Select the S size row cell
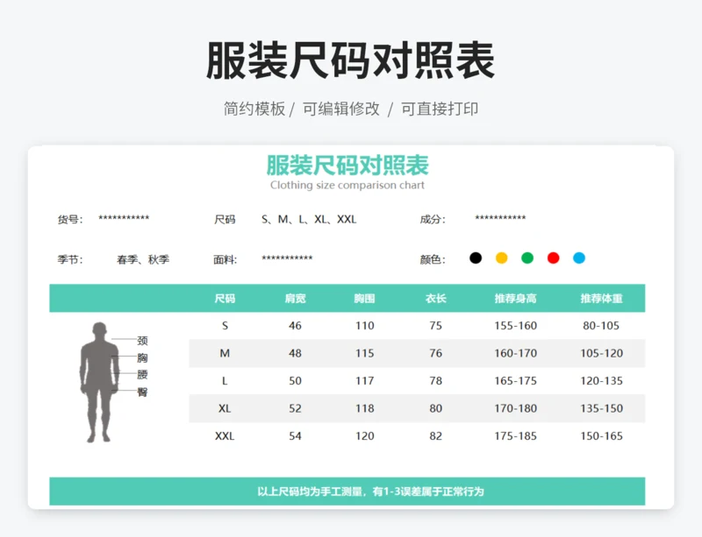 pos(225,326)
